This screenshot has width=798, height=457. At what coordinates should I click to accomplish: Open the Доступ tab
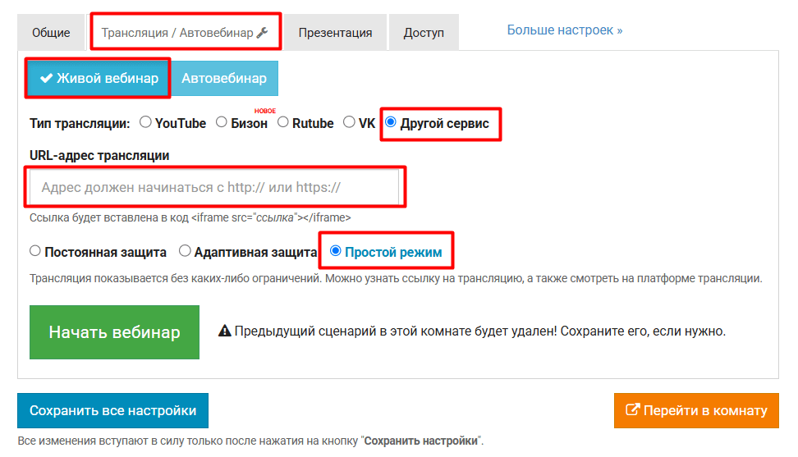(424, 33)
